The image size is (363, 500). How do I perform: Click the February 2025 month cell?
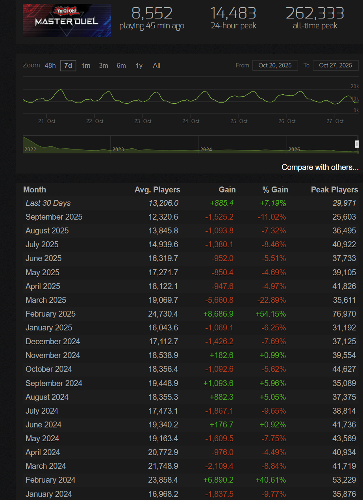50,314
